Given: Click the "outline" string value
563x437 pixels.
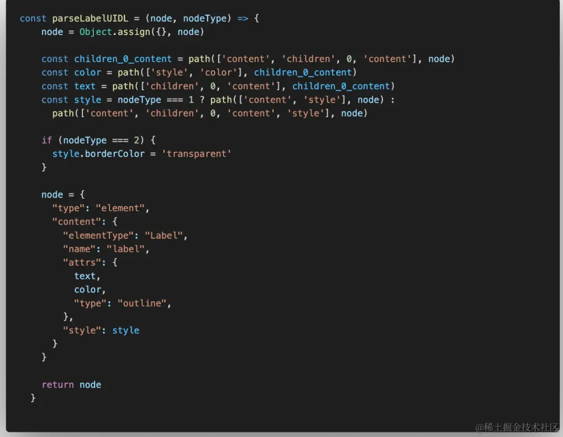Looking at the screenshot, I should click(142, 304).
